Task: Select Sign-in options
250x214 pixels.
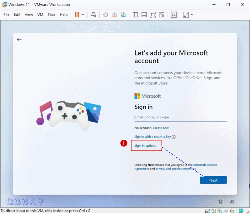Action: [145, 146]
